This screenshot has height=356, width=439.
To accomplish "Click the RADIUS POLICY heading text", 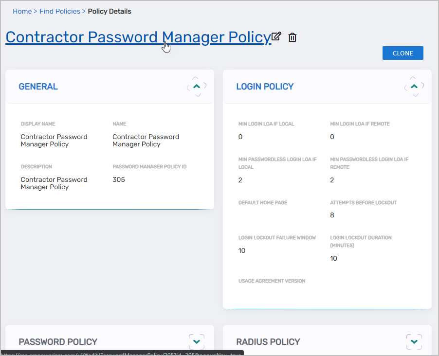I will (268, 342).
